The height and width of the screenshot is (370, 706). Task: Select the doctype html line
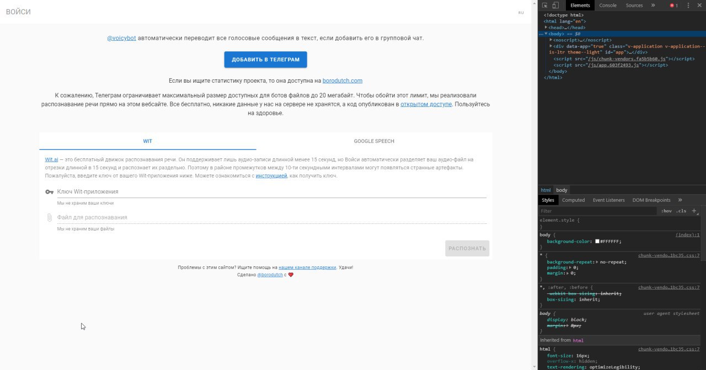[563, 15]
